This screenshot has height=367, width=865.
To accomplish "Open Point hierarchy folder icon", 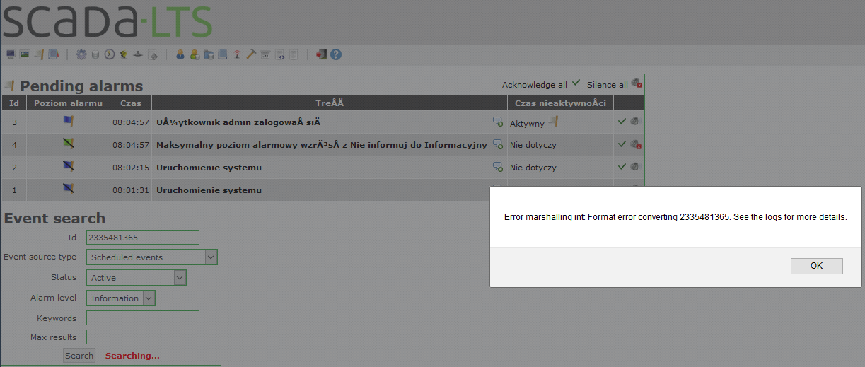I will coord(209,54).
